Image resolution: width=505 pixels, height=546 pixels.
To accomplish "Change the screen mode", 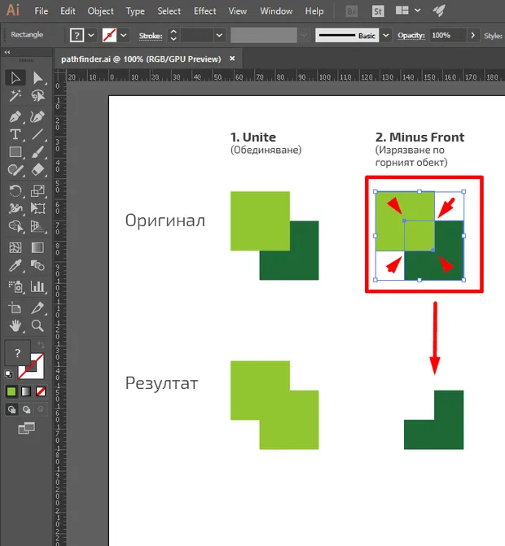I will [27, 428].
